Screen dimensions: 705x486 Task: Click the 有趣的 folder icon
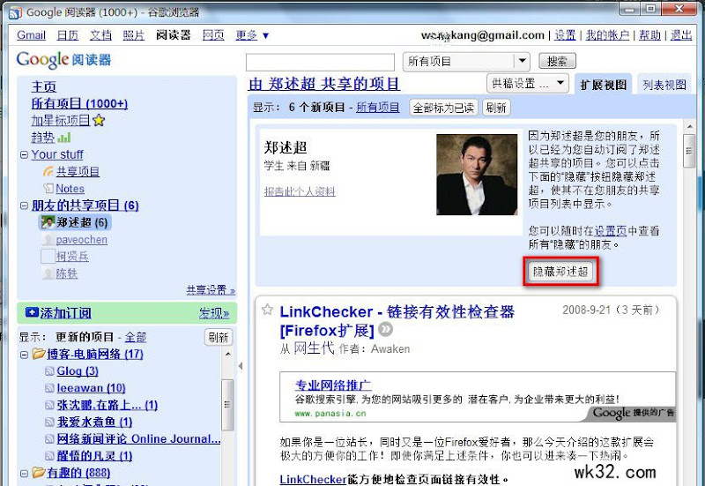pos(39,473)
